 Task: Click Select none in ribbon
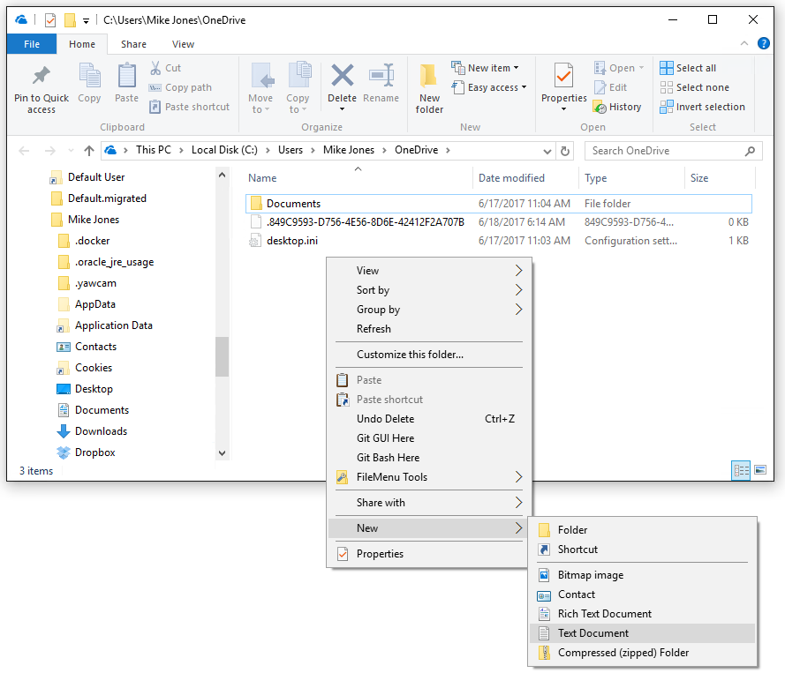pos(694,87)
